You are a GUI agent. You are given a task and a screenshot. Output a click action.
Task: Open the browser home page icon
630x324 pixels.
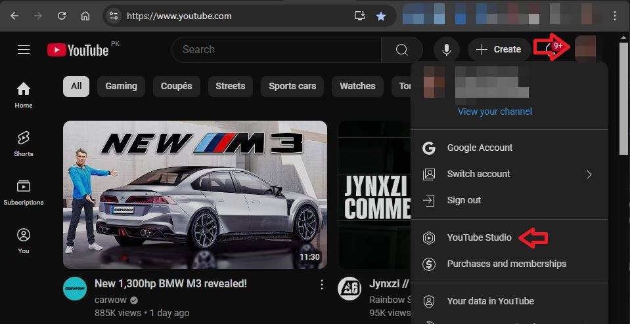(85, 16)
